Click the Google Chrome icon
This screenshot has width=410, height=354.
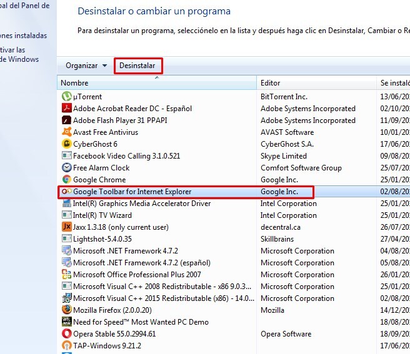(x=67, y=179)
